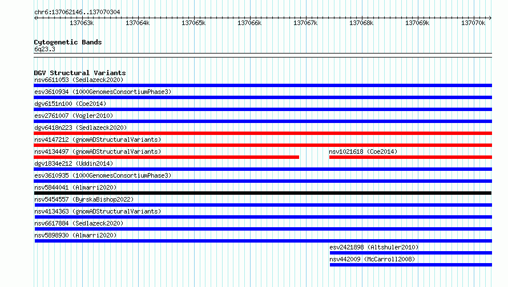This screenshot has width=508, height=287.
Task: Click the Cytogenetic Bands track title
Action: [x=68, y=42]
